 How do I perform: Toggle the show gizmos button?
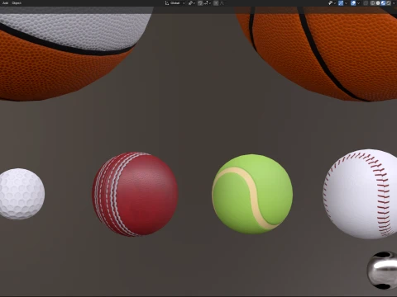tap(341, 3)
